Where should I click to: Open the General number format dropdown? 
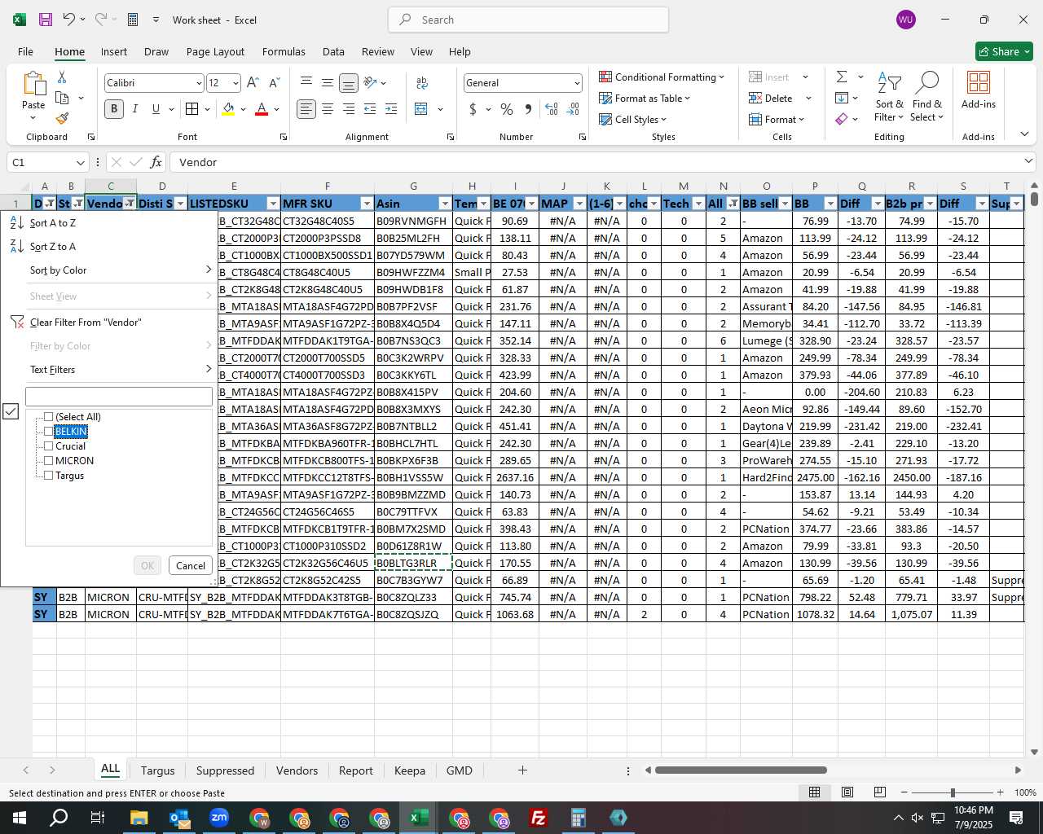577,83
